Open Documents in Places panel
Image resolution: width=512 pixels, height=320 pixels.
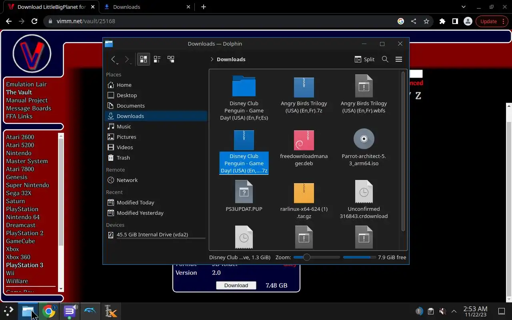156,106
